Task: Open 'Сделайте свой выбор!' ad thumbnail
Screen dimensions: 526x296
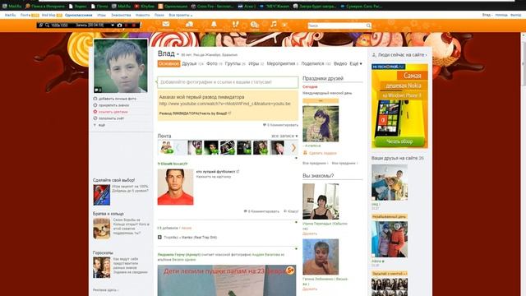Action: tap(102, 195)
